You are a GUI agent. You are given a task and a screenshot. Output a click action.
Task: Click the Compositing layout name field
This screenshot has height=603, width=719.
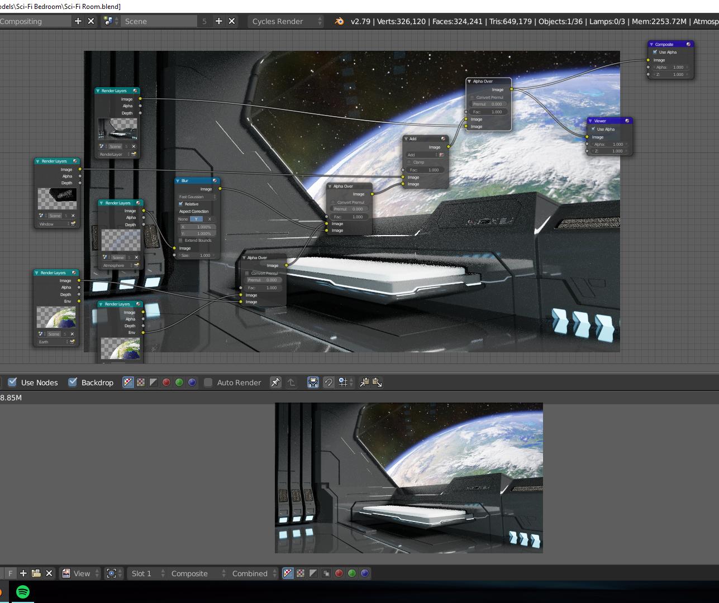pos(35,21)
